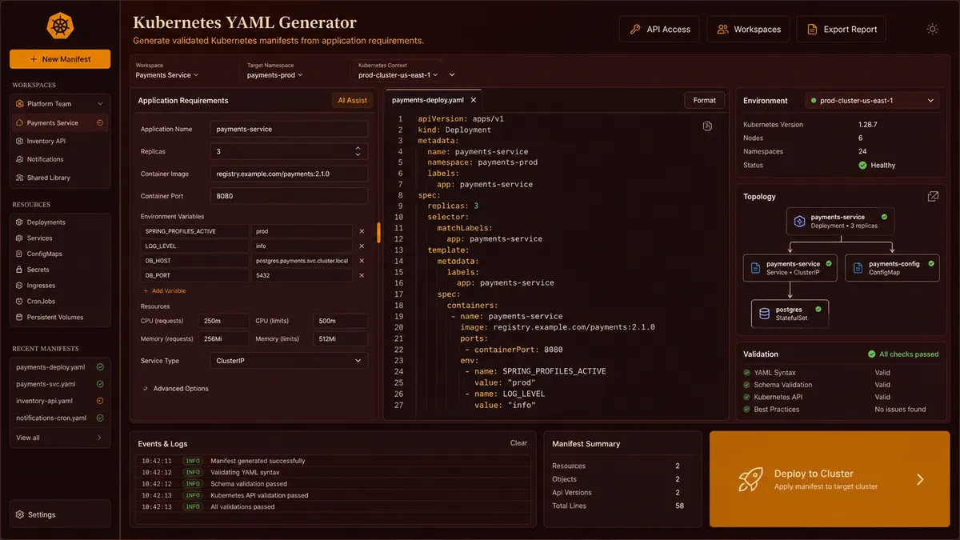This screenshot has height=540, width=960.
Task: Click the Notifications workspace icon
Action: click(20, 159)
